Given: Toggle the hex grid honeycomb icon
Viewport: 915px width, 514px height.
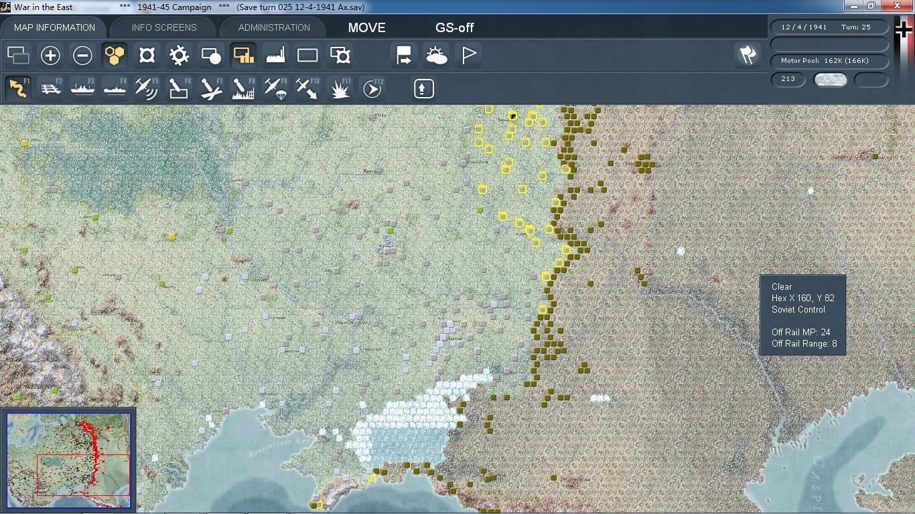Looking at the screenshot, I should coord(115,56).
